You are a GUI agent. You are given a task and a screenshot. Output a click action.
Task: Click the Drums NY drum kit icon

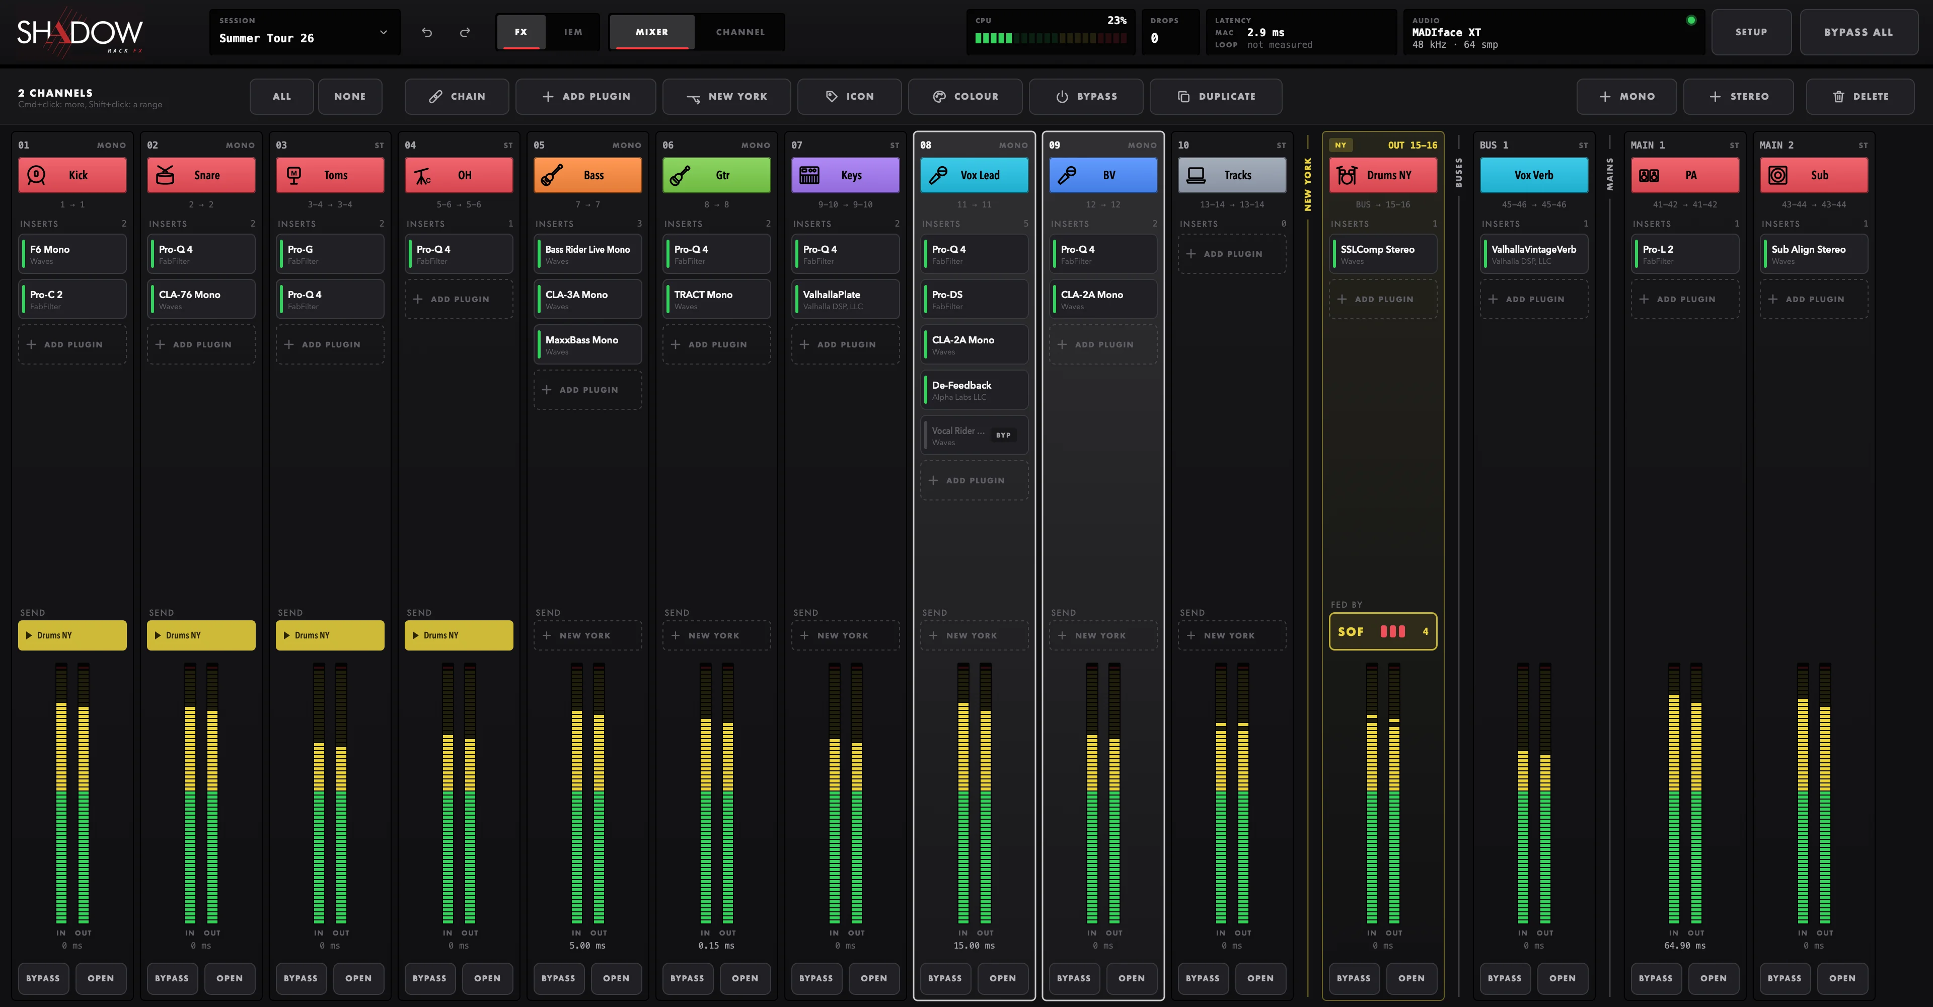(1347, 175)
